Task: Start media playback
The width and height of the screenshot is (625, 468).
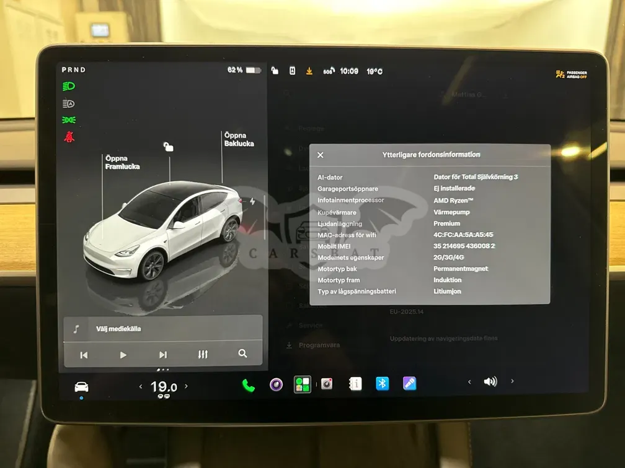Action: tap(123, 355)
